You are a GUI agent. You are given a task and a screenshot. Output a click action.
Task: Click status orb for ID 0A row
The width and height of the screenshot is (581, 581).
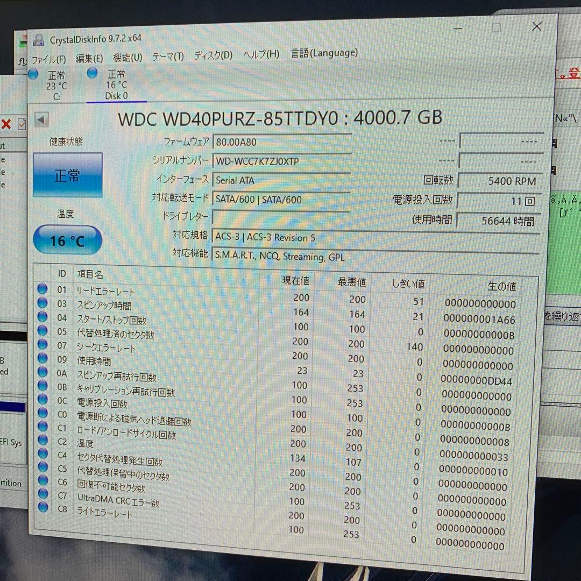[x=42, y=372]
